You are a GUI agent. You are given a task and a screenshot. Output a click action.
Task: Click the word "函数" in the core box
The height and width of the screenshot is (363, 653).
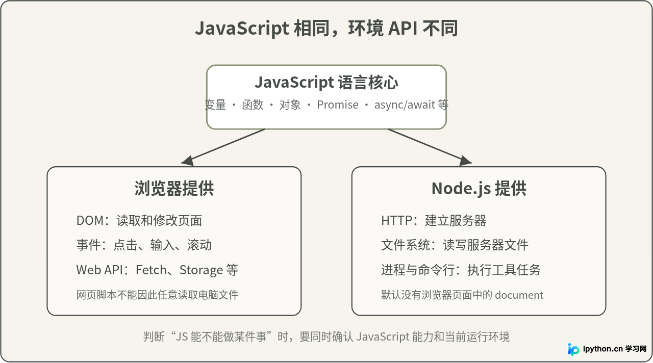[253, 105]
